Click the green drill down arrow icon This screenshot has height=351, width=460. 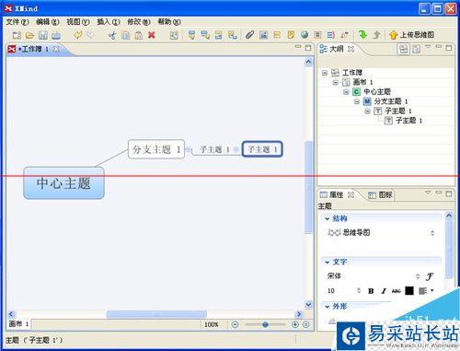pyautogui.click(x=362, y=35)
